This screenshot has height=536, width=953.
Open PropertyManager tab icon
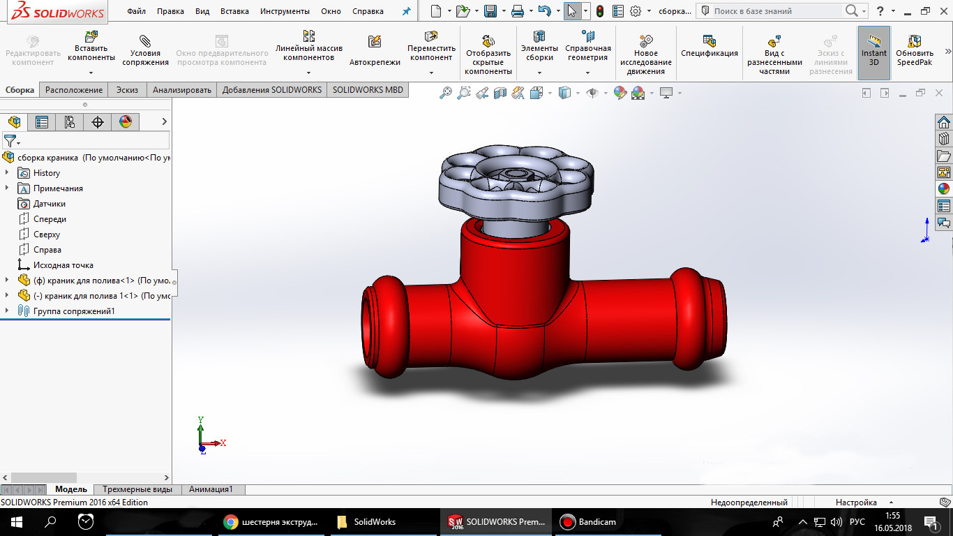(x=42, y=122)
